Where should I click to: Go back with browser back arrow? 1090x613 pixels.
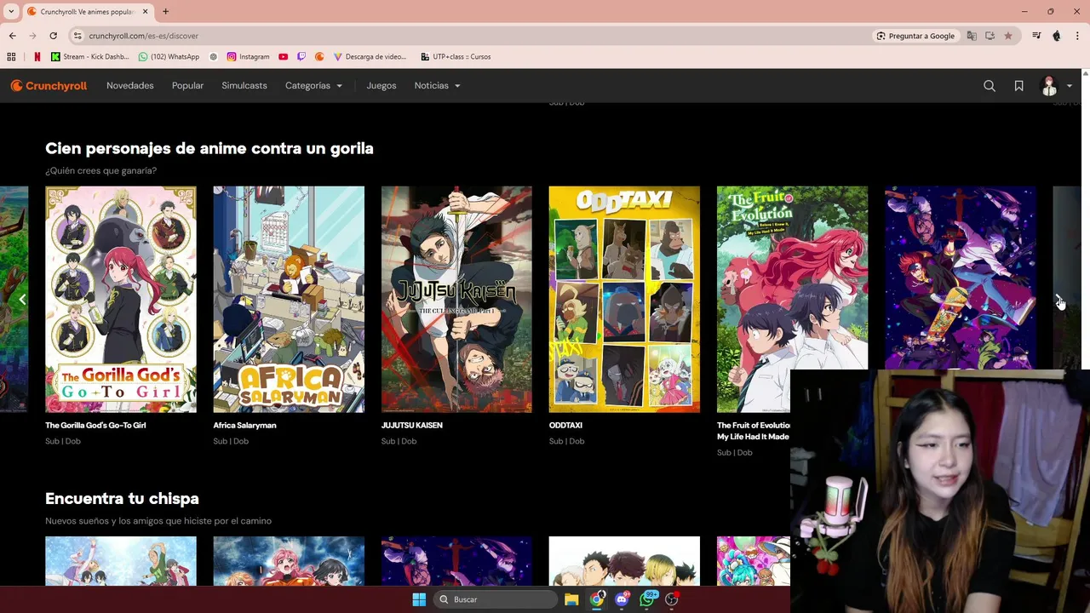(x=12, y=36)
